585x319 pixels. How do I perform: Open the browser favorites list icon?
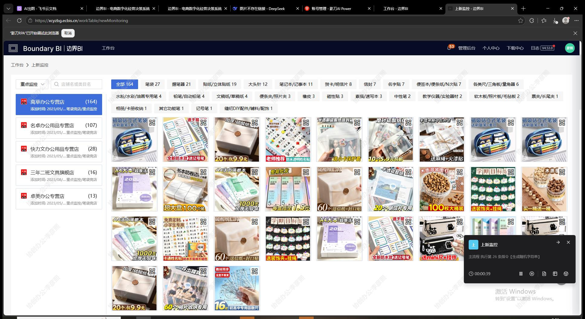pyautogui.click(x=544, y=21)
